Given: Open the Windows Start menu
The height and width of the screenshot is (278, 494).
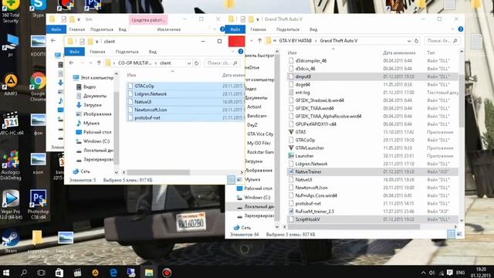Looking at the screenshot, I should 6,273.
